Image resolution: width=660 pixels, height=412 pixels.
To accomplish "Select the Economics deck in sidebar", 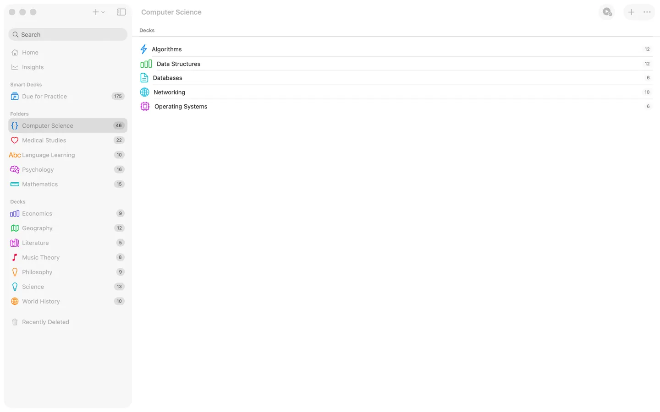I will pyautogui.click(x=68, y=213).
